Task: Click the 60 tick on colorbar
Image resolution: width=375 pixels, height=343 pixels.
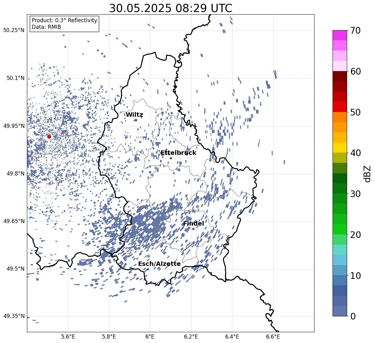Action: pos(355,71)
